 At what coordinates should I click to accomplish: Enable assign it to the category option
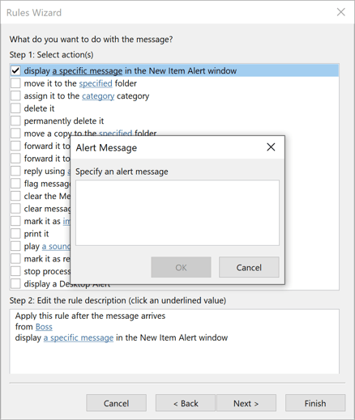click(15, 95)
